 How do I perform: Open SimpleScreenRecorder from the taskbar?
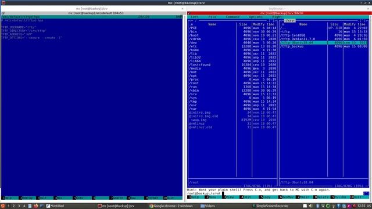[x=270, y=206]
